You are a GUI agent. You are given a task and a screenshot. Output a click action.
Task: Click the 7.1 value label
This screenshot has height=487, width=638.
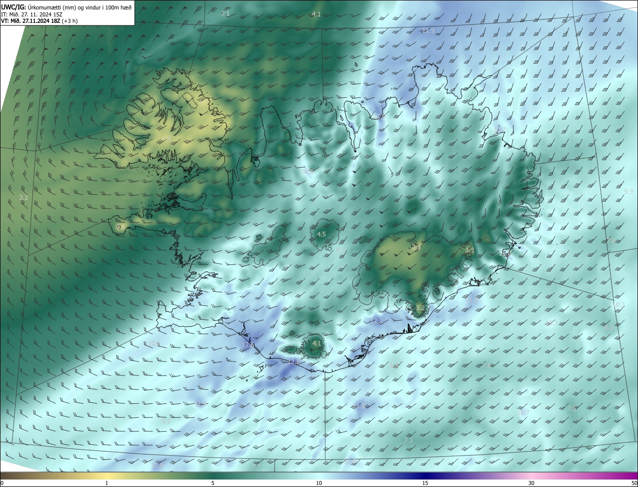[x=225, y=14]
